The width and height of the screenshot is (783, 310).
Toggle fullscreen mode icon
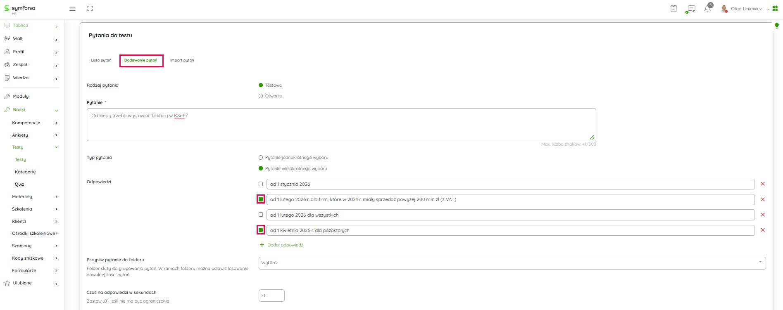90,9
